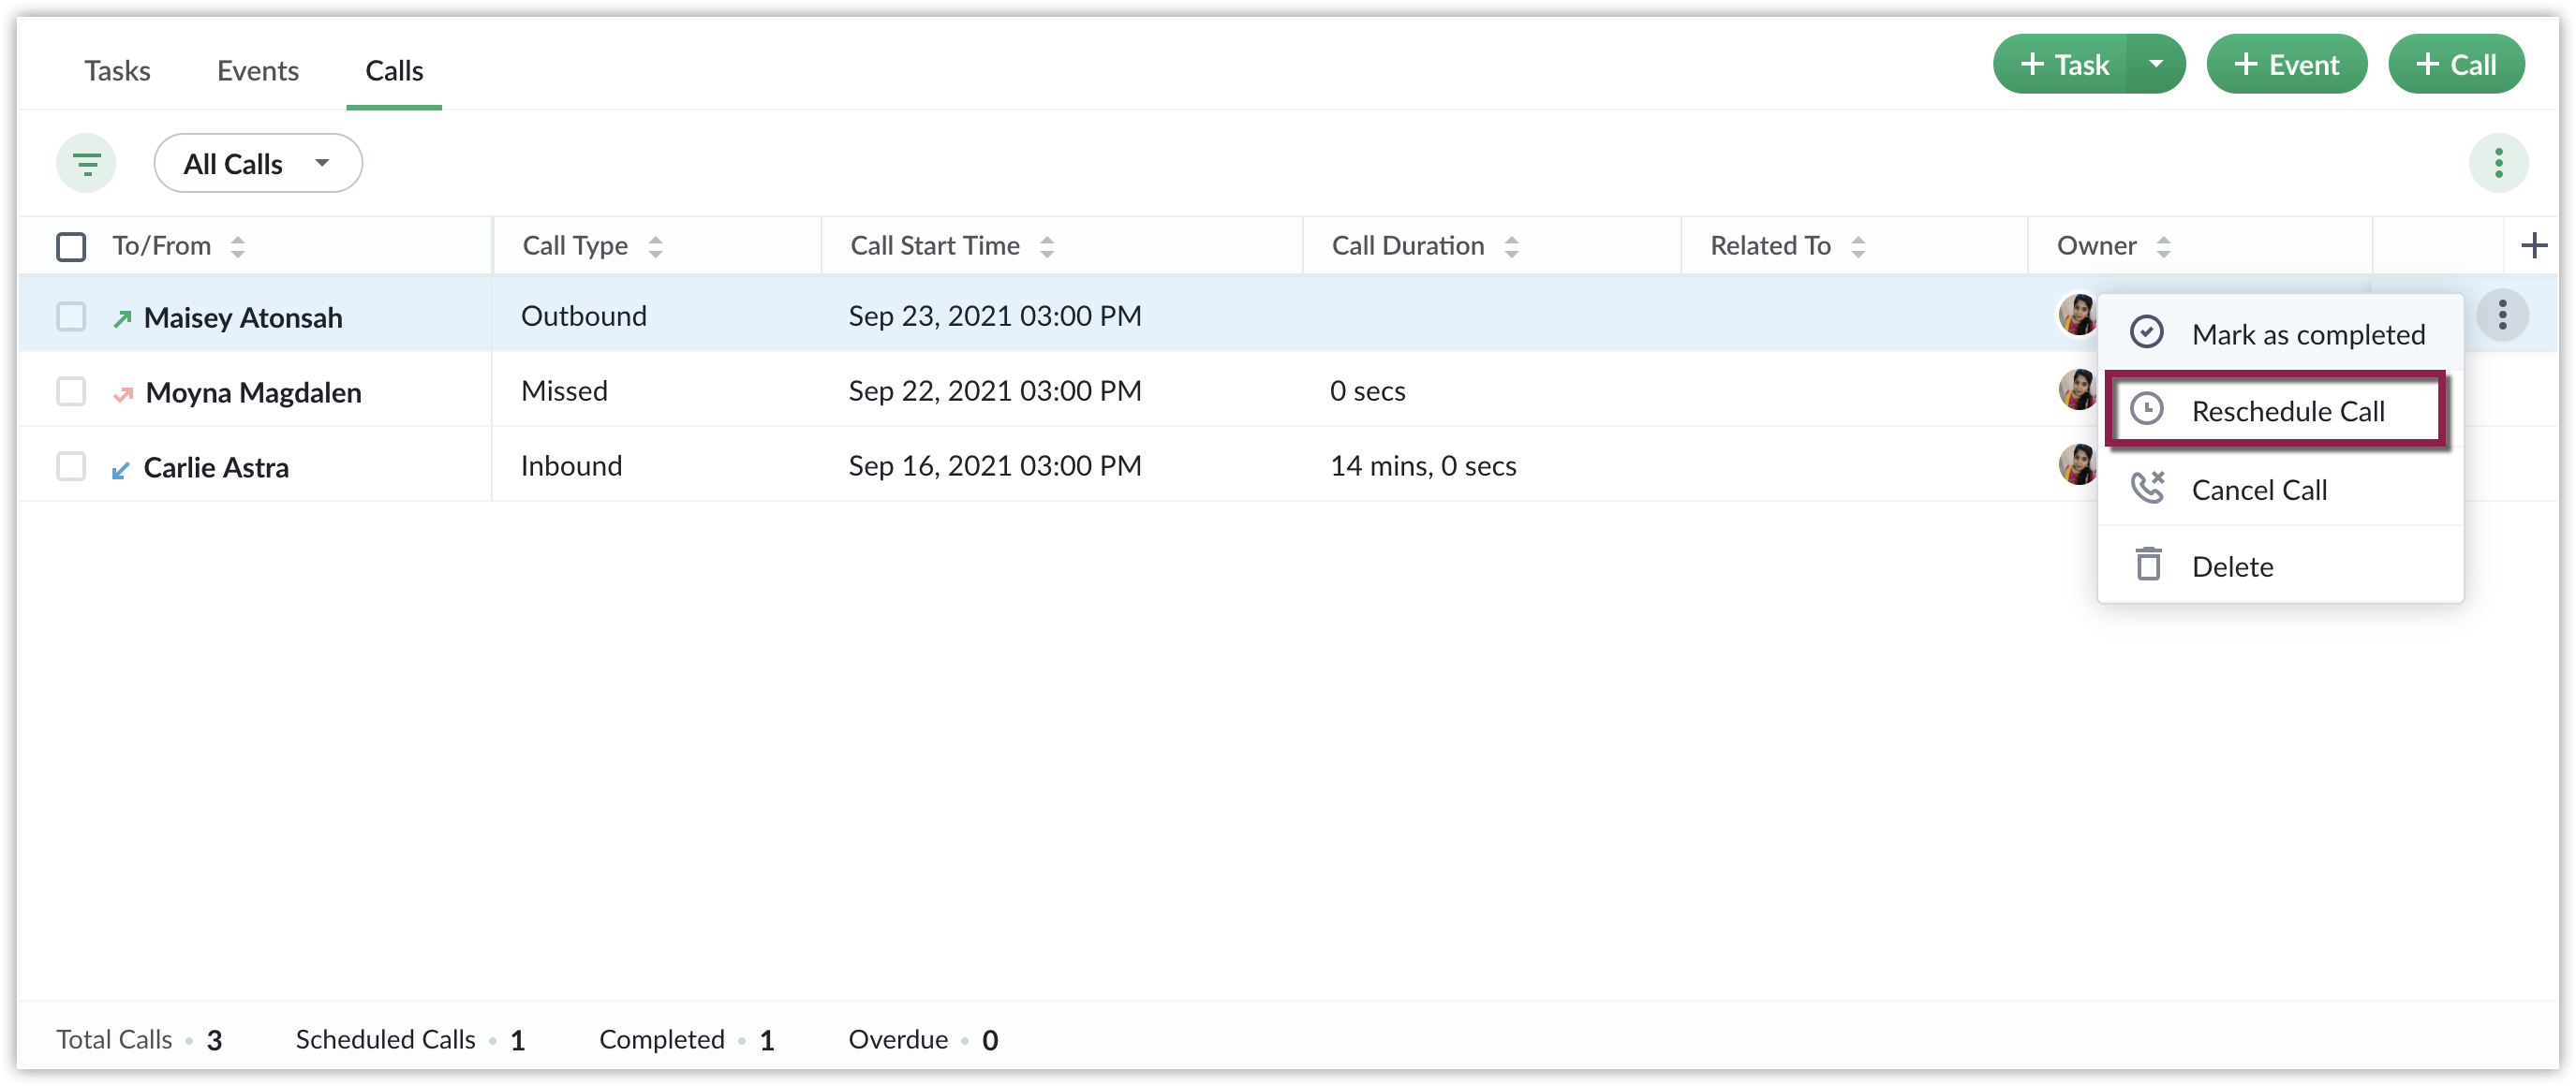Click the clock icon of Reschedule Call
The height and width of the screenshot is (1086, 2576).
point(2146,410)
